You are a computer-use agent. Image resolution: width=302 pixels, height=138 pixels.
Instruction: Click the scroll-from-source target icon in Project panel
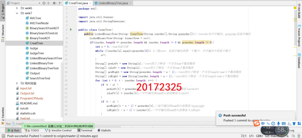click(44, 3)
